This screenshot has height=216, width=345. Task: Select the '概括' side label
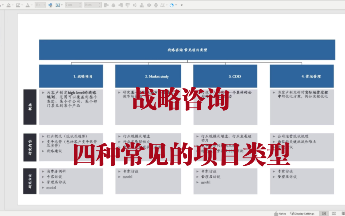30,107
